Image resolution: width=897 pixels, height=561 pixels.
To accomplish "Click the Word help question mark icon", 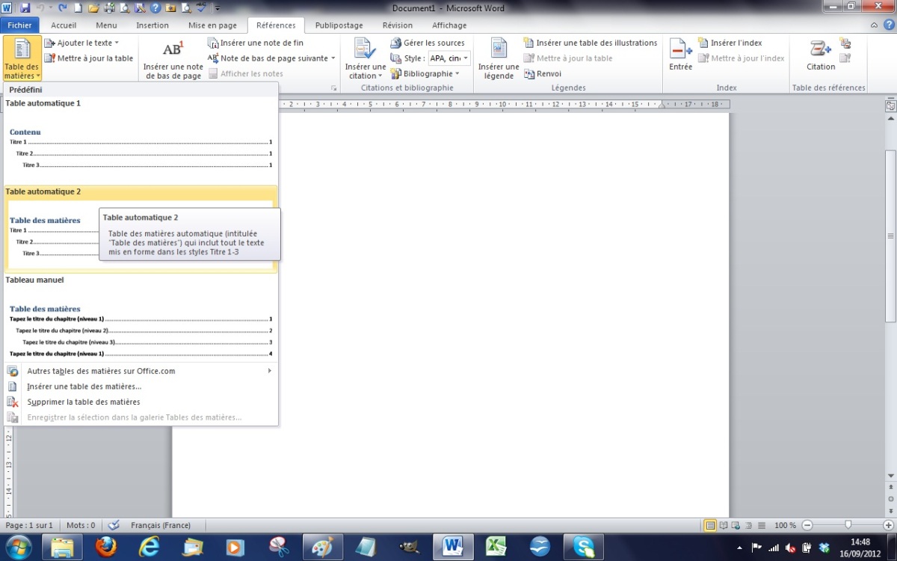I will (x=888, y=25).
